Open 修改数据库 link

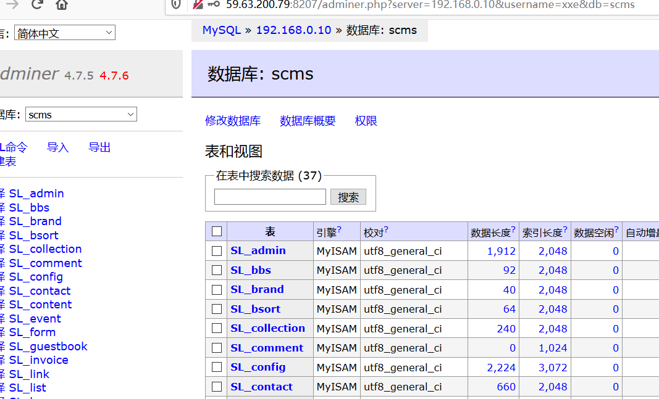(233, 121)
